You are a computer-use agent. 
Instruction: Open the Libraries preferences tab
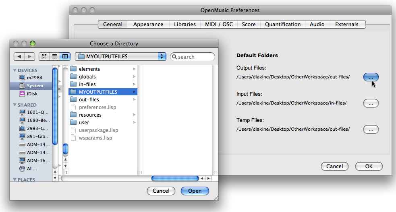pos(185,25)
